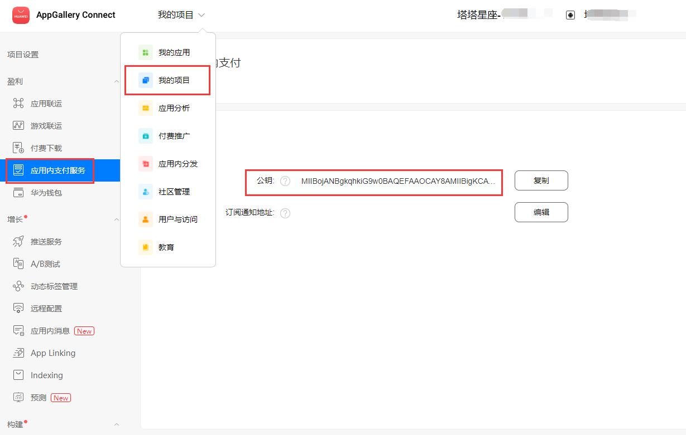Choose 我的应用 from the dropdown menu
This screenshot has width=686, height=435.
168,52
